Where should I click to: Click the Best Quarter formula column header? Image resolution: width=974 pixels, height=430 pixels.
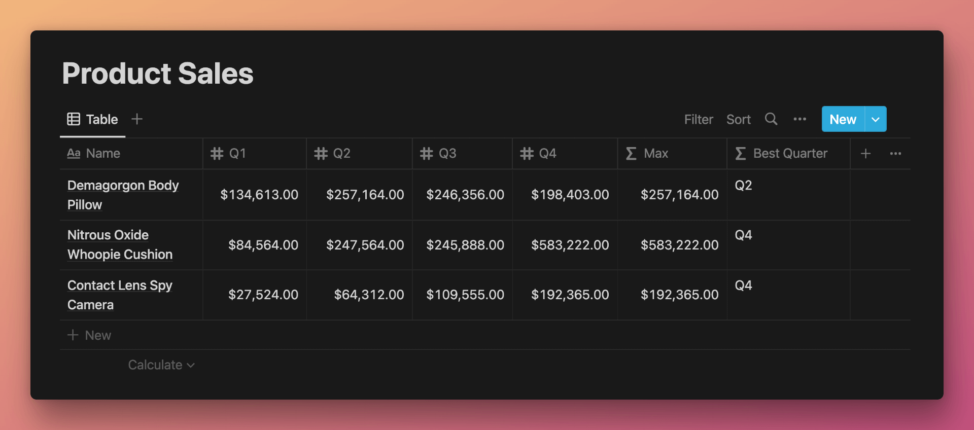(x=789, y=153)
